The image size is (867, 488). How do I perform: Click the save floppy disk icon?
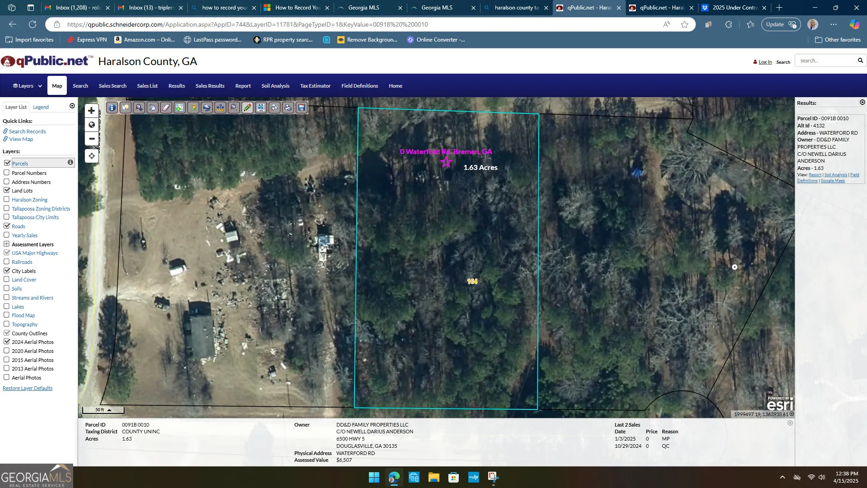302,108
